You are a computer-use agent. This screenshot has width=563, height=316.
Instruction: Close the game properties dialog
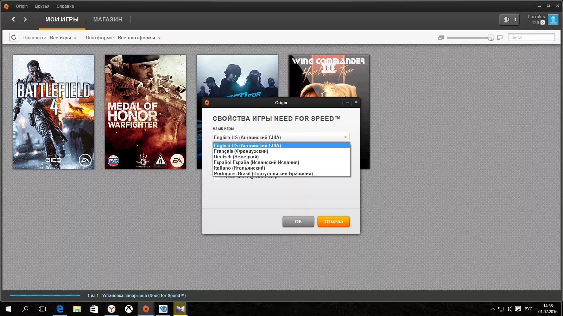[356, 102]
